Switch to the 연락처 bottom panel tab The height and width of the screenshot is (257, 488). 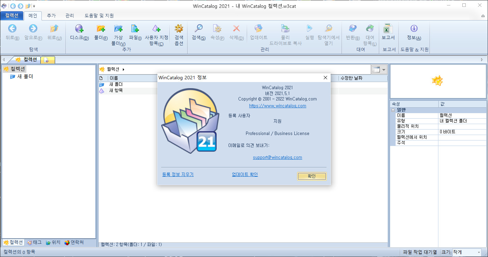(x=74, y=242)
